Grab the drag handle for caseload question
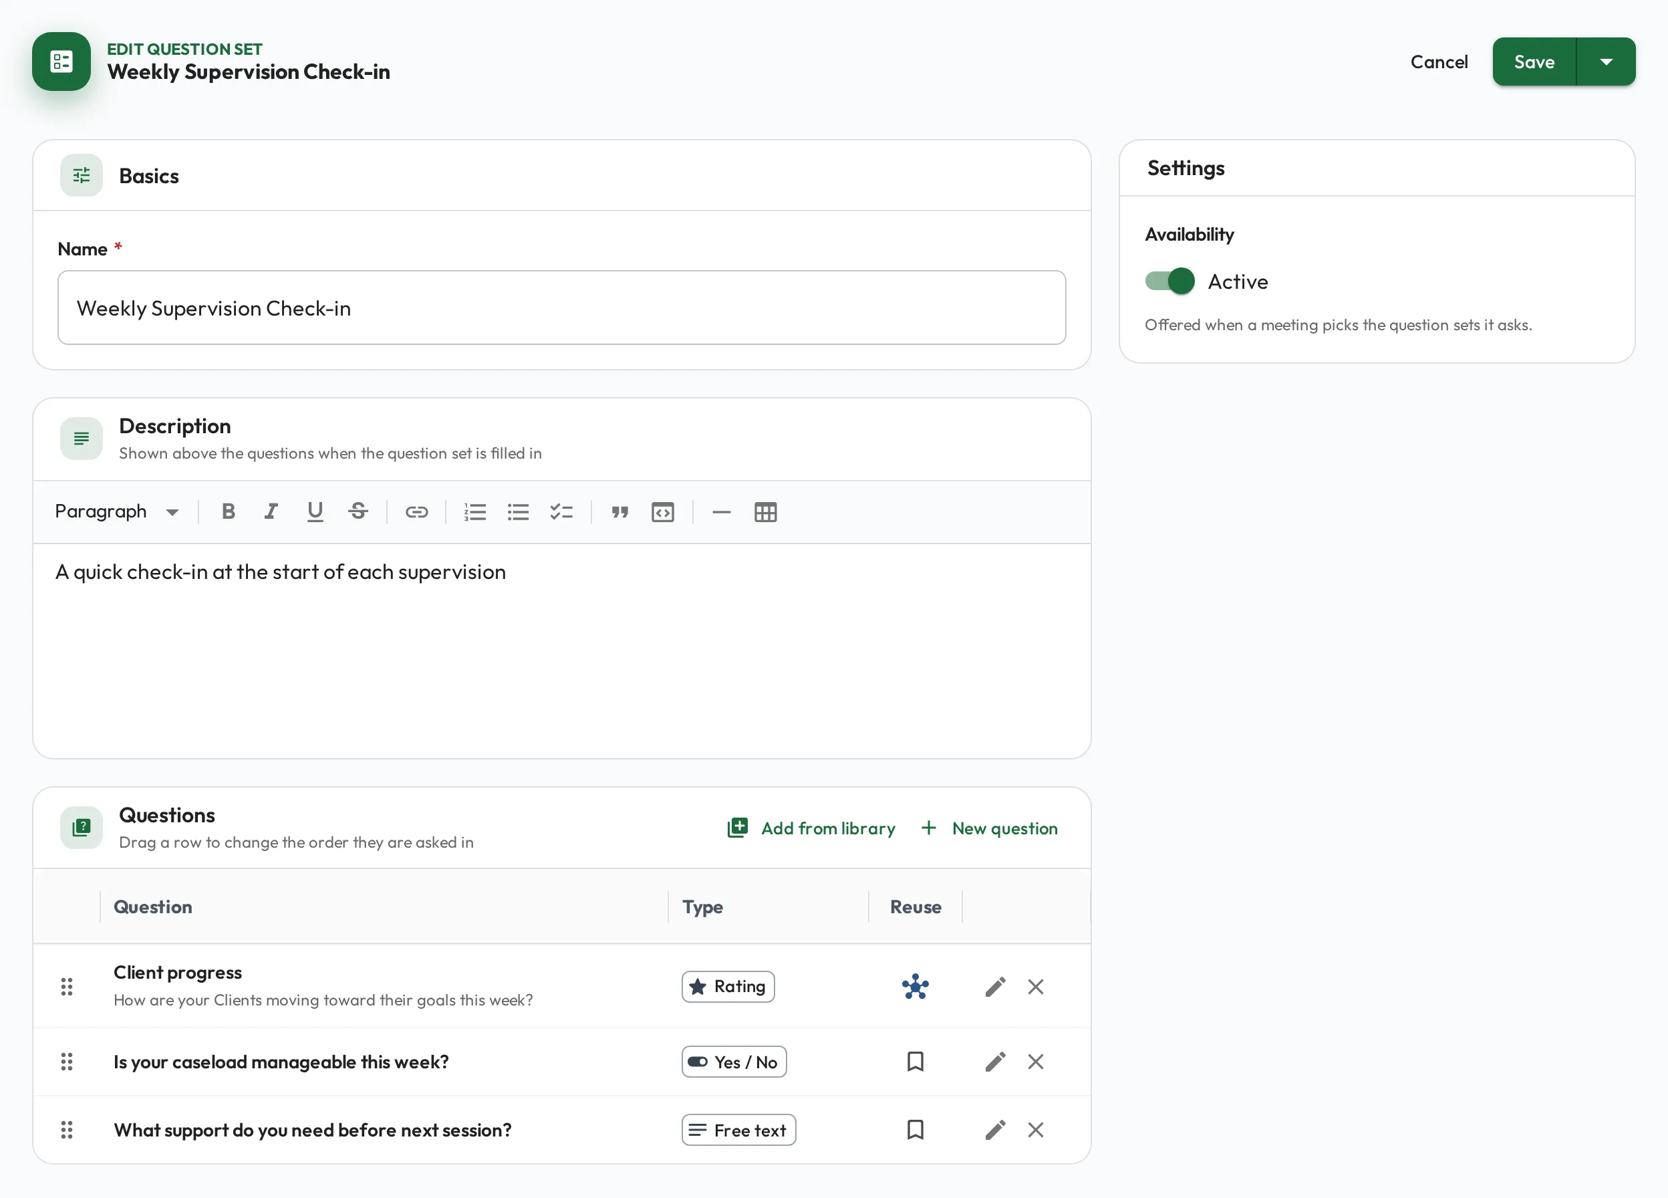 [x=66, y=1062]
